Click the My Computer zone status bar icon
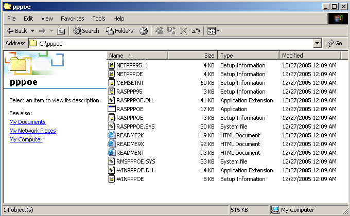Screen dimensions: 350x216 click(x=275, y=210)
